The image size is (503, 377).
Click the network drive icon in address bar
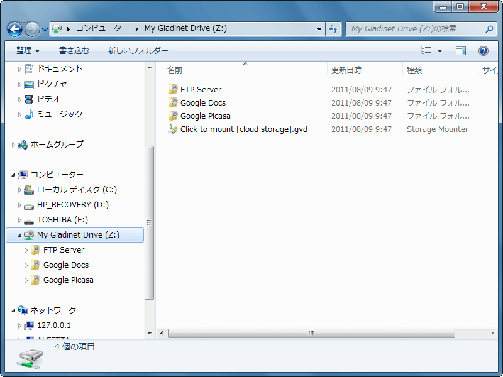(x=57, y=29)
